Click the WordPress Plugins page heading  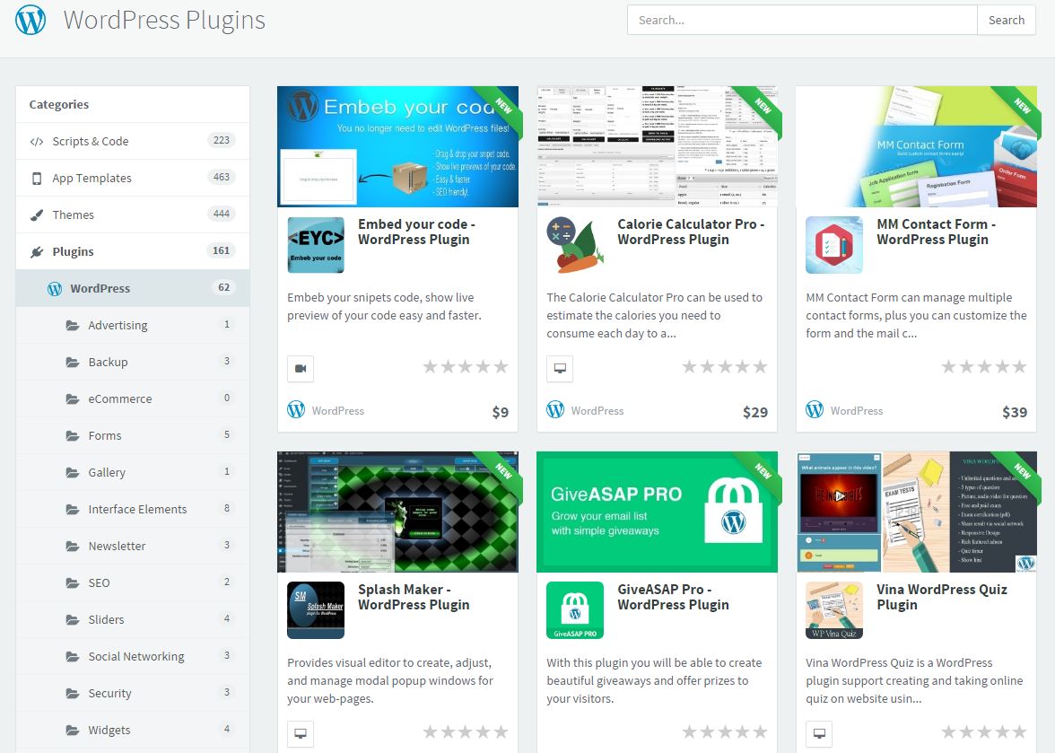coord(164,20)
